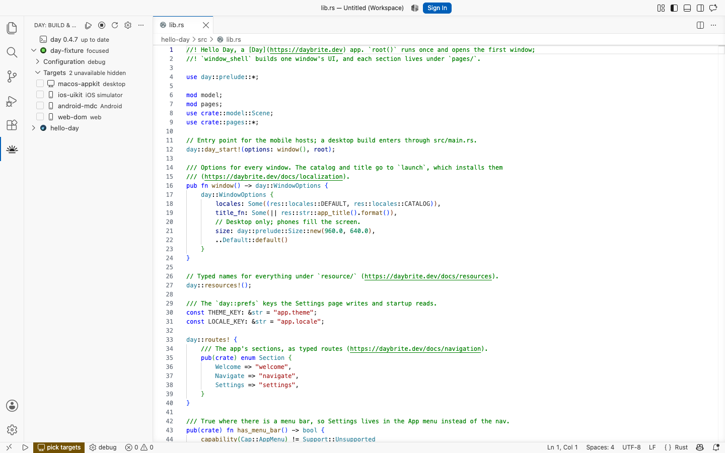
Task: Click the run icon in Day panel header
Action: tap(89, 25)
